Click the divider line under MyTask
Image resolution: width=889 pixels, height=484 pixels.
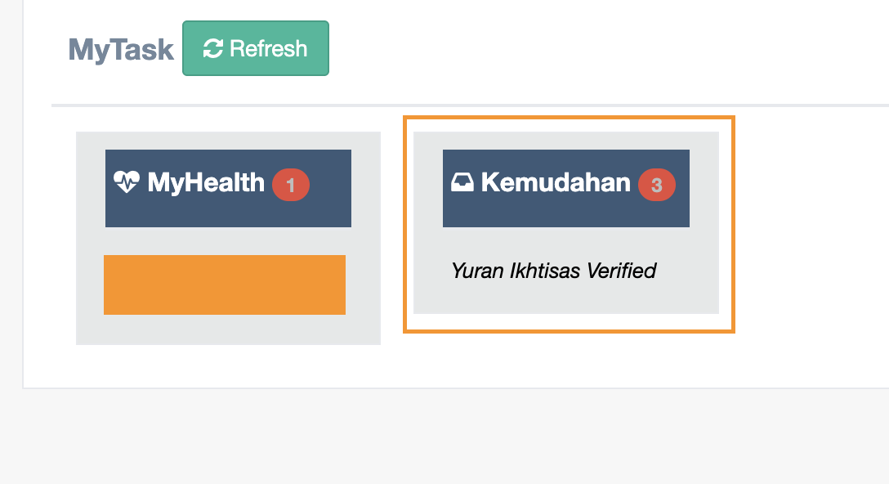[x=470, y=105]
